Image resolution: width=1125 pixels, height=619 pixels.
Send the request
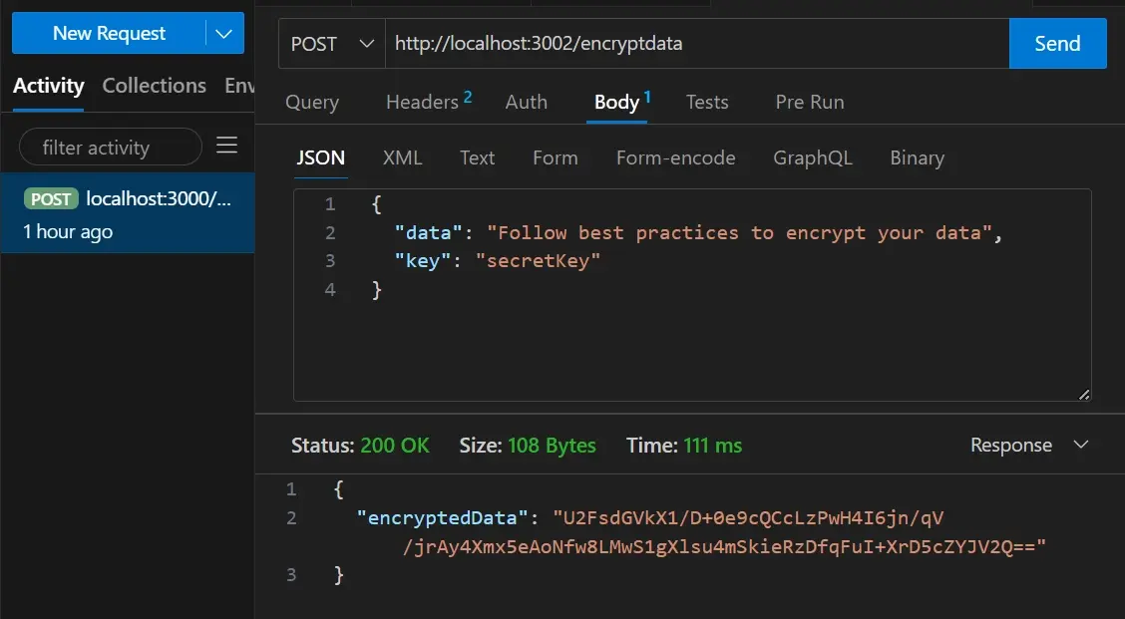tap(1057, 44)
